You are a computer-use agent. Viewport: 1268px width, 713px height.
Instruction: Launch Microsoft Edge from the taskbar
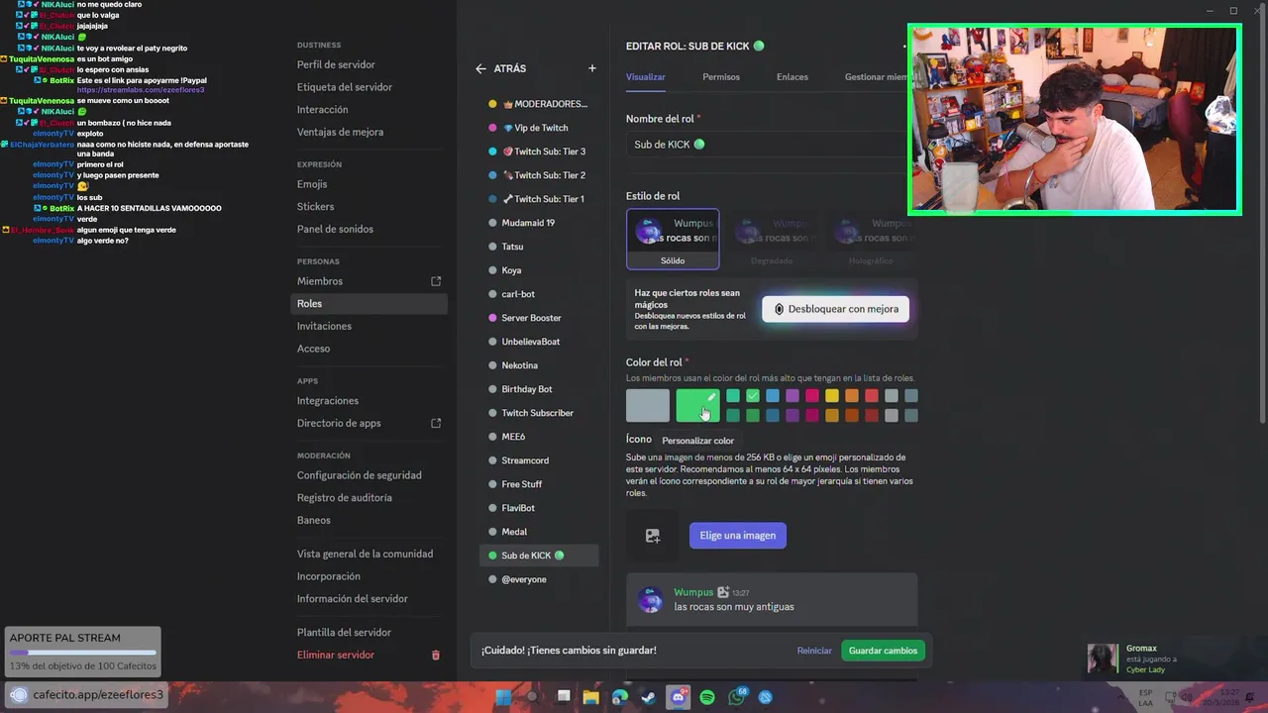coord(620,697)
